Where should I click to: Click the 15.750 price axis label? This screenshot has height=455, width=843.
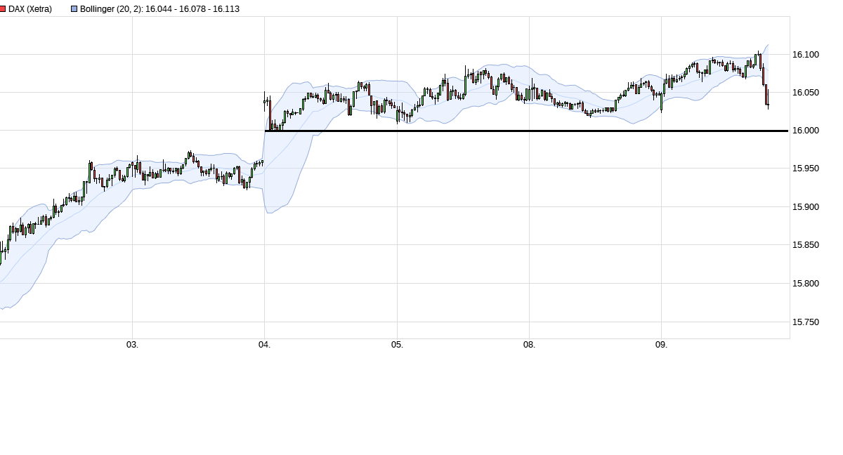(x=806, y=322)
